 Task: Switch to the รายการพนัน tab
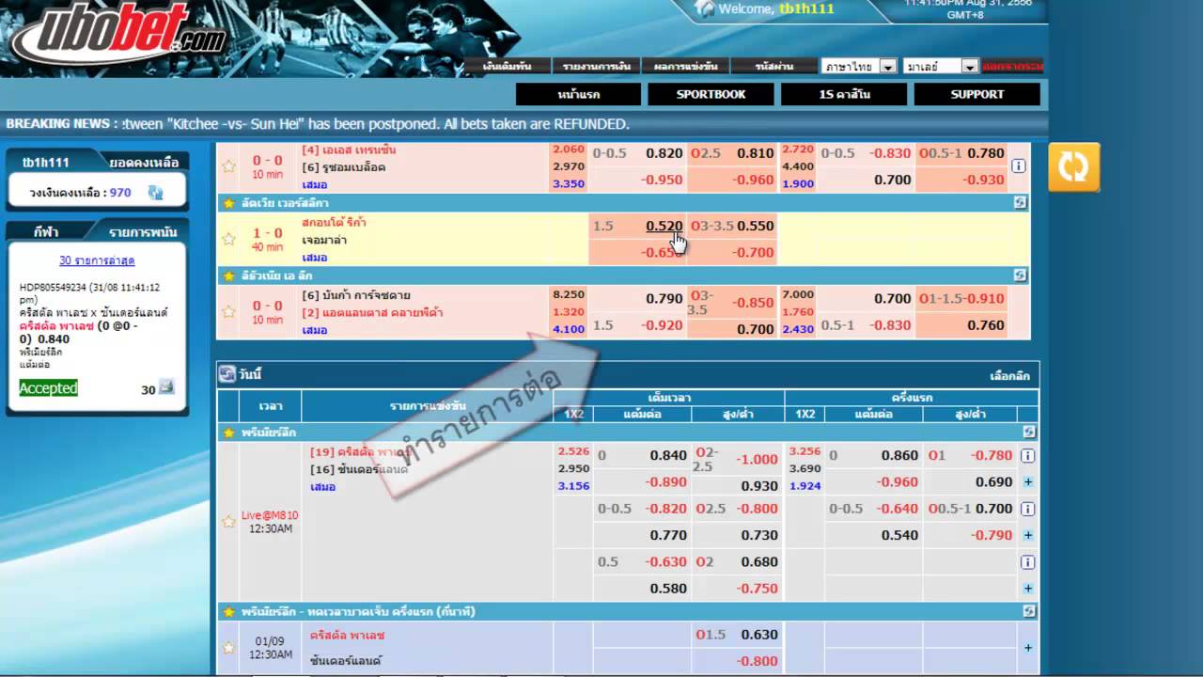point(142,231)
